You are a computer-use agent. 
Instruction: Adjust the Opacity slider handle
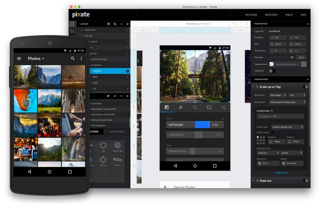click(x=292, y=57)
